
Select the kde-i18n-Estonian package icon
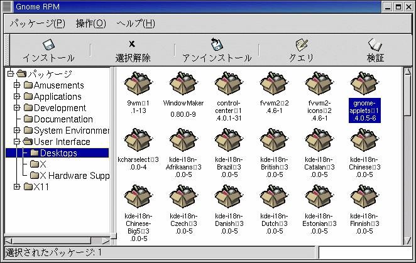[319, 196]
